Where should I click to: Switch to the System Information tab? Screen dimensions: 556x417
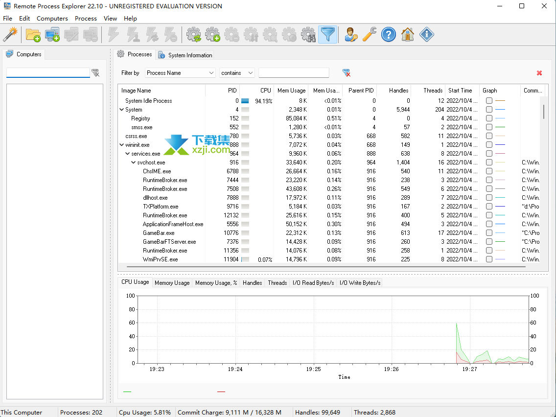point(185,55)
